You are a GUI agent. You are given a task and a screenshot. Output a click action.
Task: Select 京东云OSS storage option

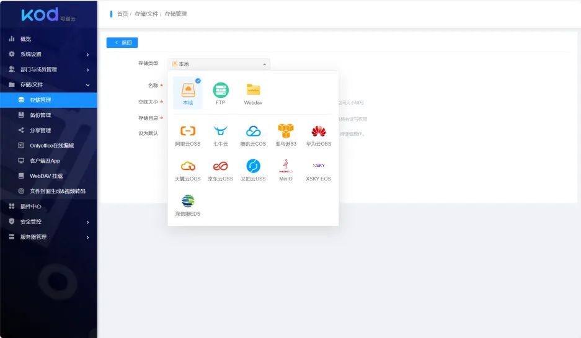pyautogui.click(x=221, y=170)
